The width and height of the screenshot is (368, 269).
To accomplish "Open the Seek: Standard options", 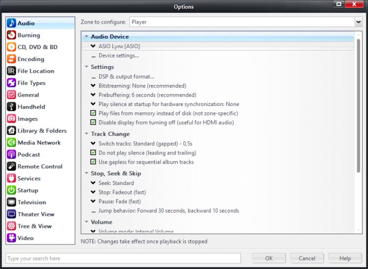I will point(93,183).
